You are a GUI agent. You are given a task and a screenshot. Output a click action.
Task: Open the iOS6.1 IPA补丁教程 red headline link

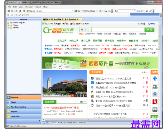click(61, 108)
